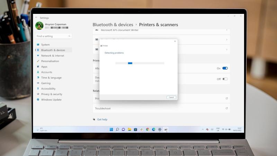Click the Wi-Fi icon beside Network & internet
The height and width of the screenshot is (156, 277).
tap(38, 55)
